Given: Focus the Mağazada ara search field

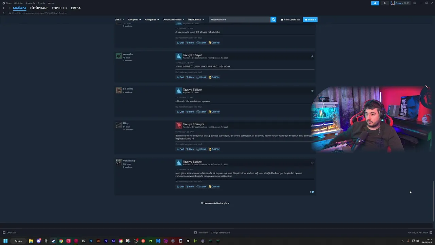Looking at the screenshot, I should 240,19.
